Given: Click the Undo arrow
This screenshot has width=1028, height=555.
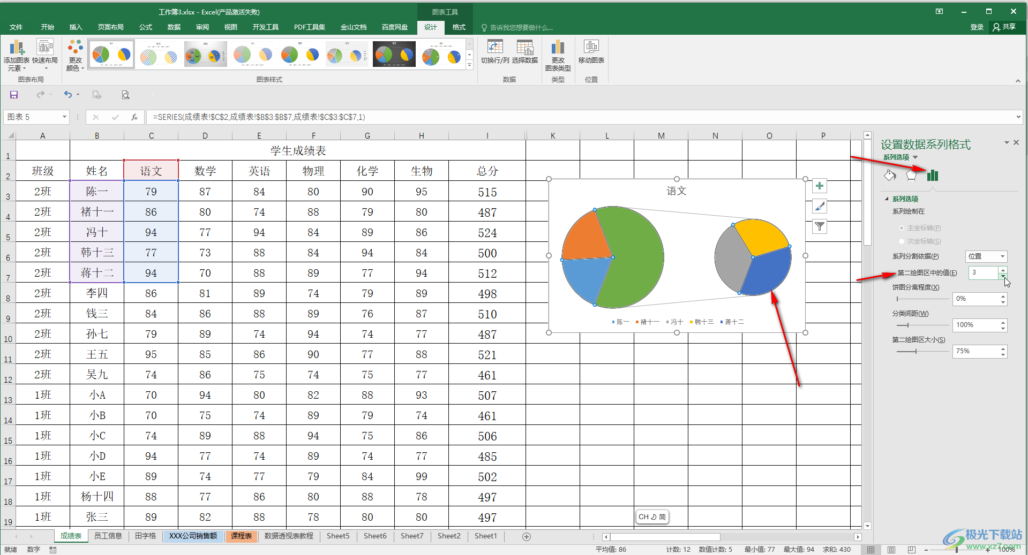Looking at the screenshot, I should (68, 95).
